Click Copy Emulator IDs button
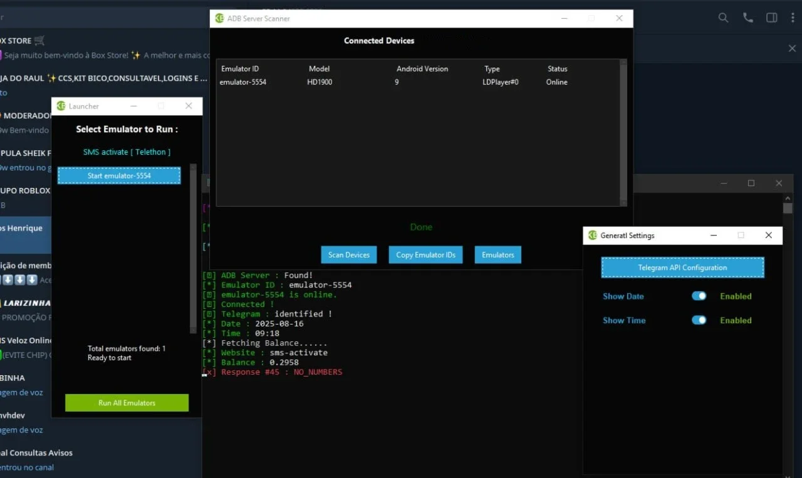Image resolution: width=802 pixels, height=478 pixels. pyautogui.click(x=425, y=255)
